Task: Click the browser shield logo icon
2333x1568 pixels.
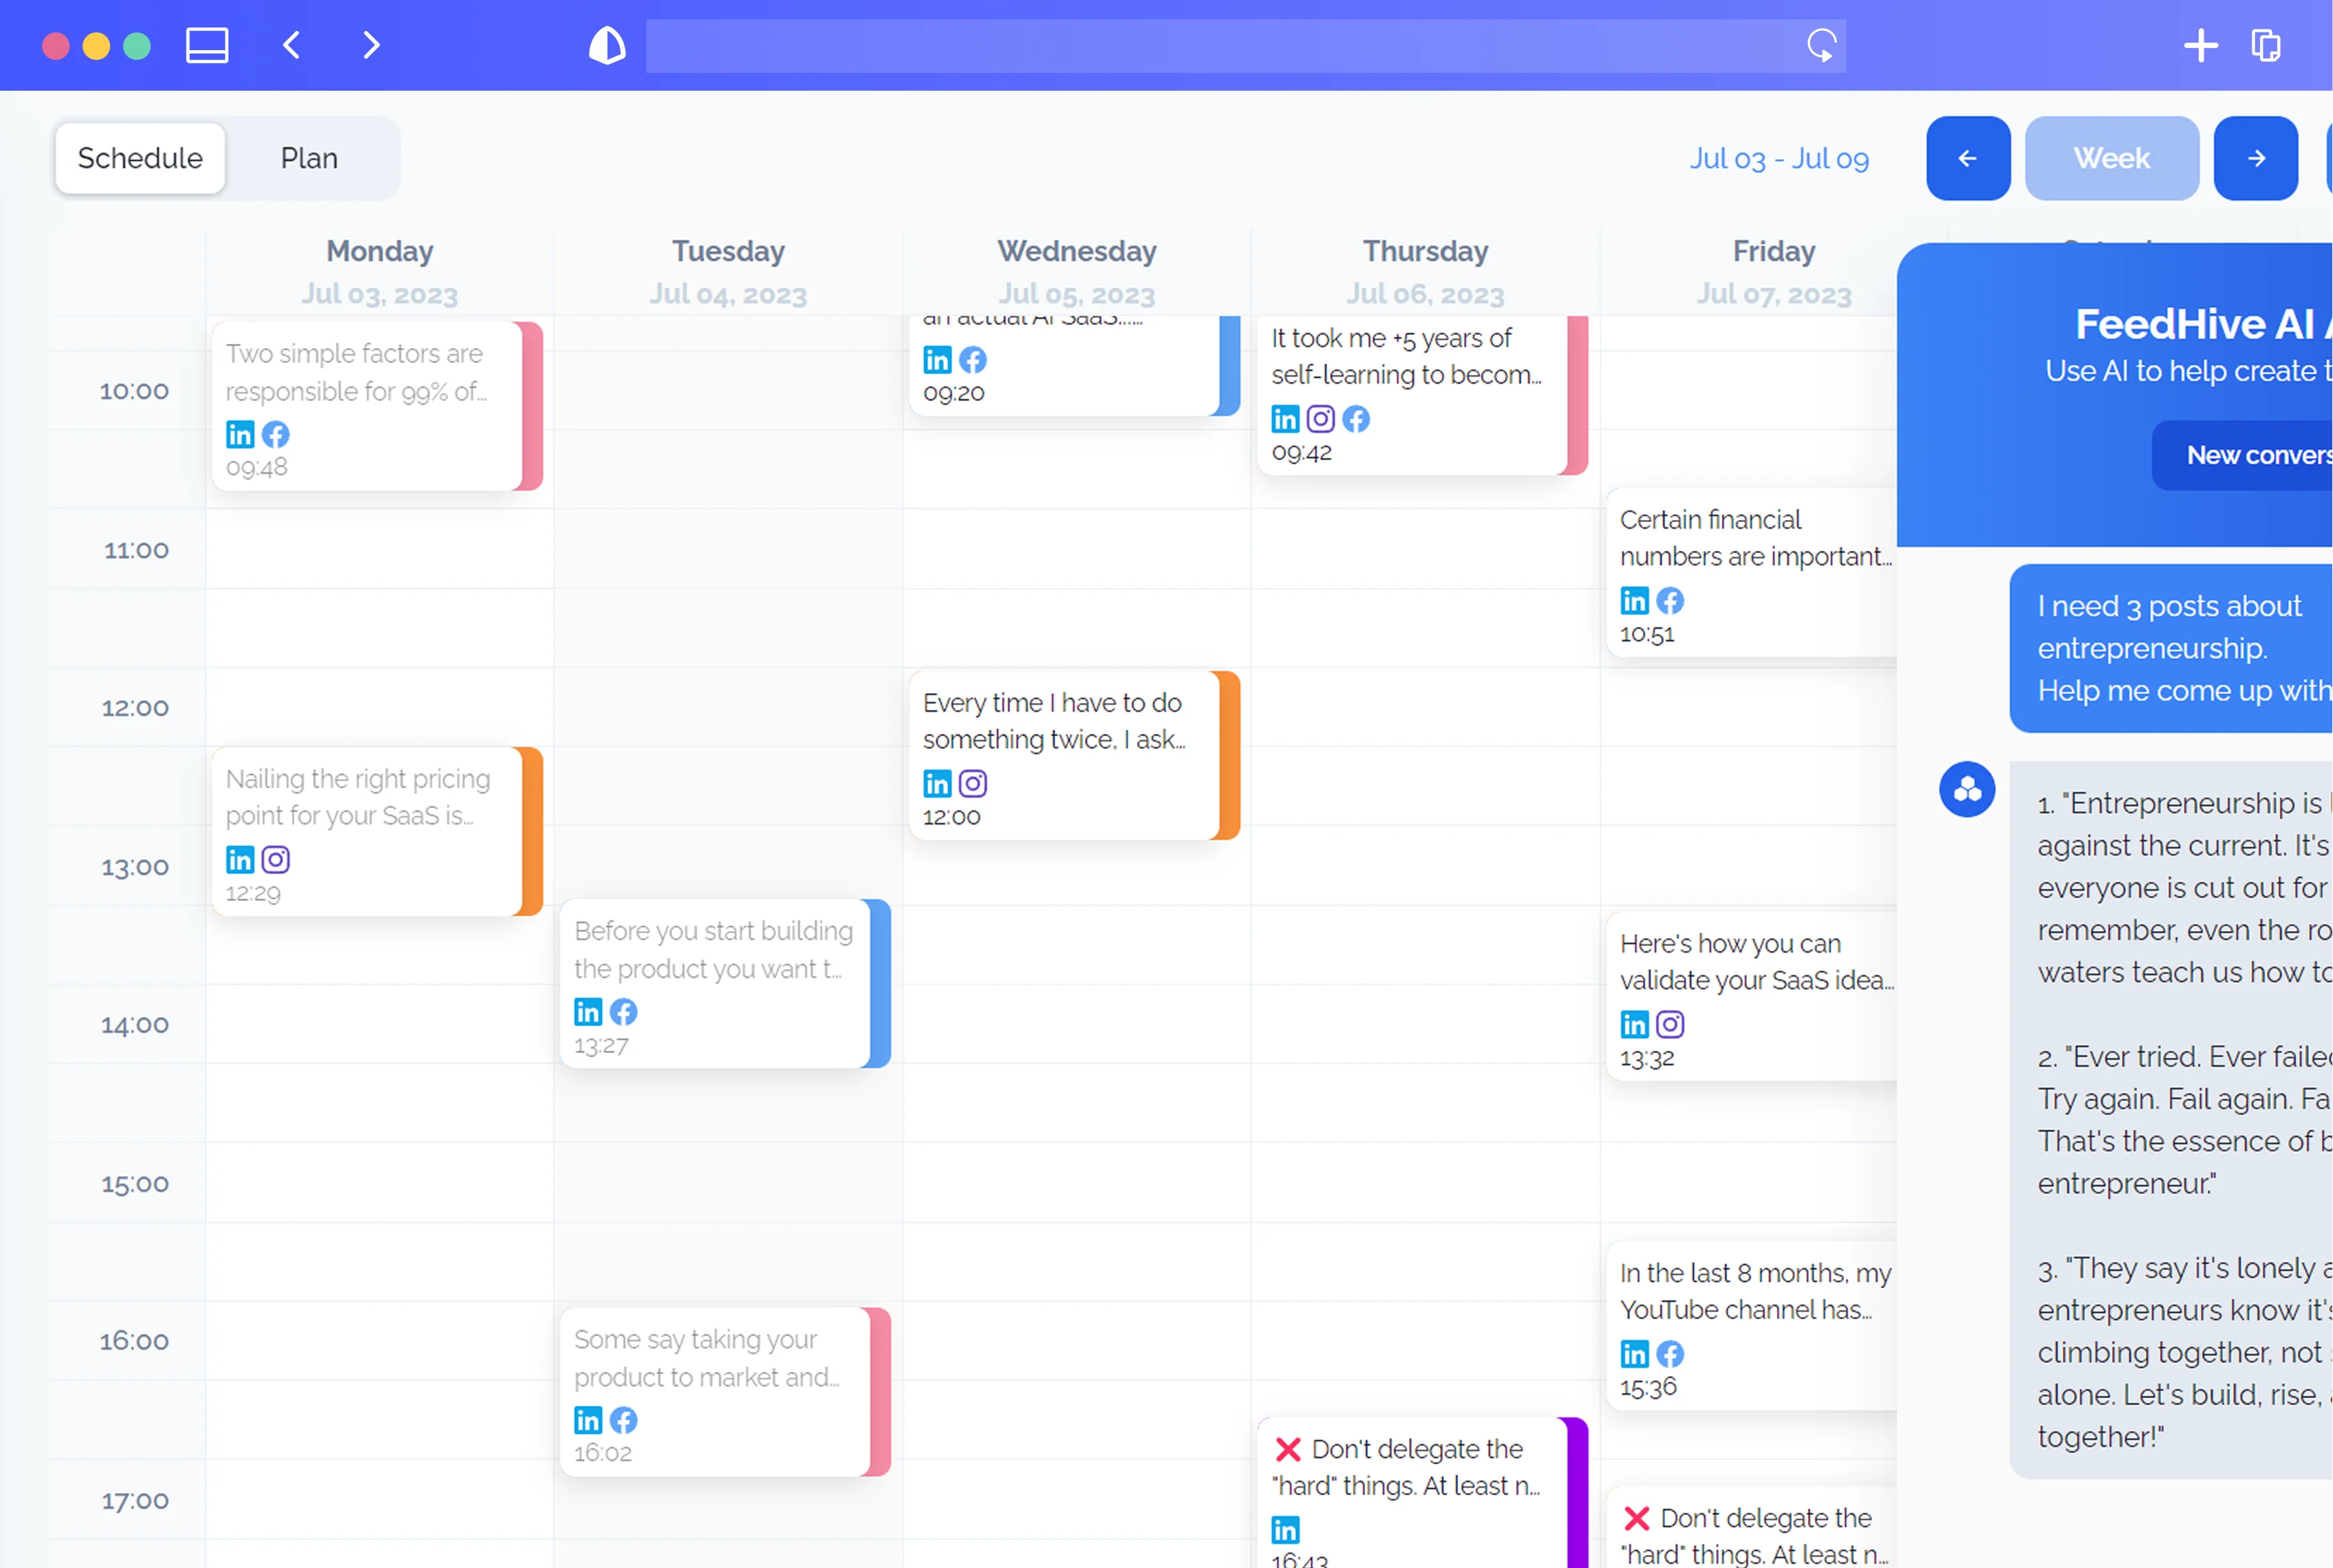Action: click(x=608, y=46)
